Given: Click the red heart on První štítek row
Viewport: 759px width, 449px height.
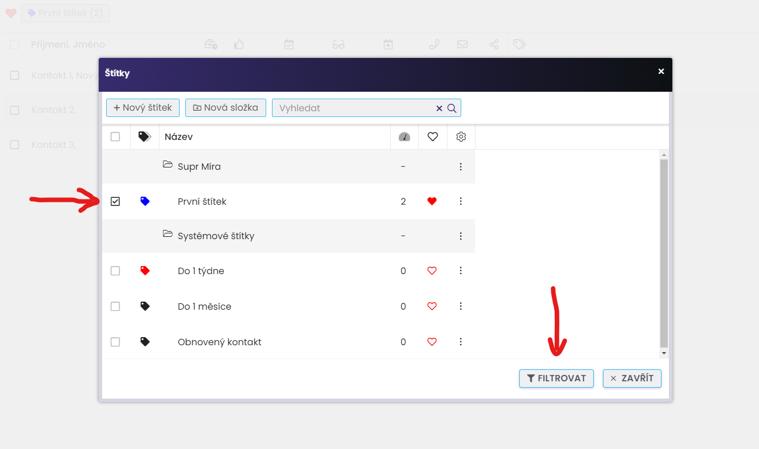Looking at the screenshot, I should tap(432, 201).
